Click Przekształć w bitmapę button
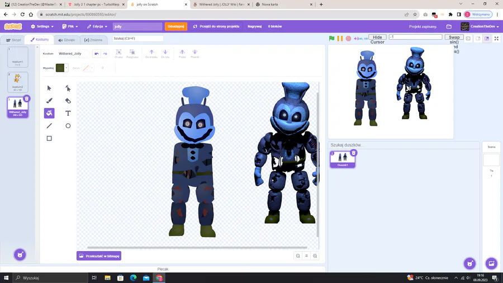The height and width of the screenshot is (283, 503). [x=99, y=256]
